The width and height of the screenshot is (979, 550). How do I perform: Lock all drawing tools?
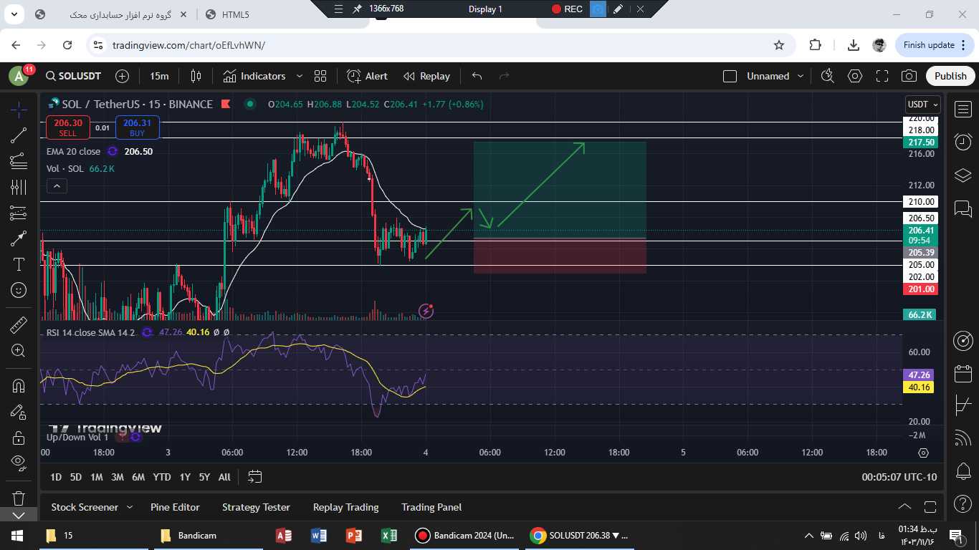tap(19, 438)
